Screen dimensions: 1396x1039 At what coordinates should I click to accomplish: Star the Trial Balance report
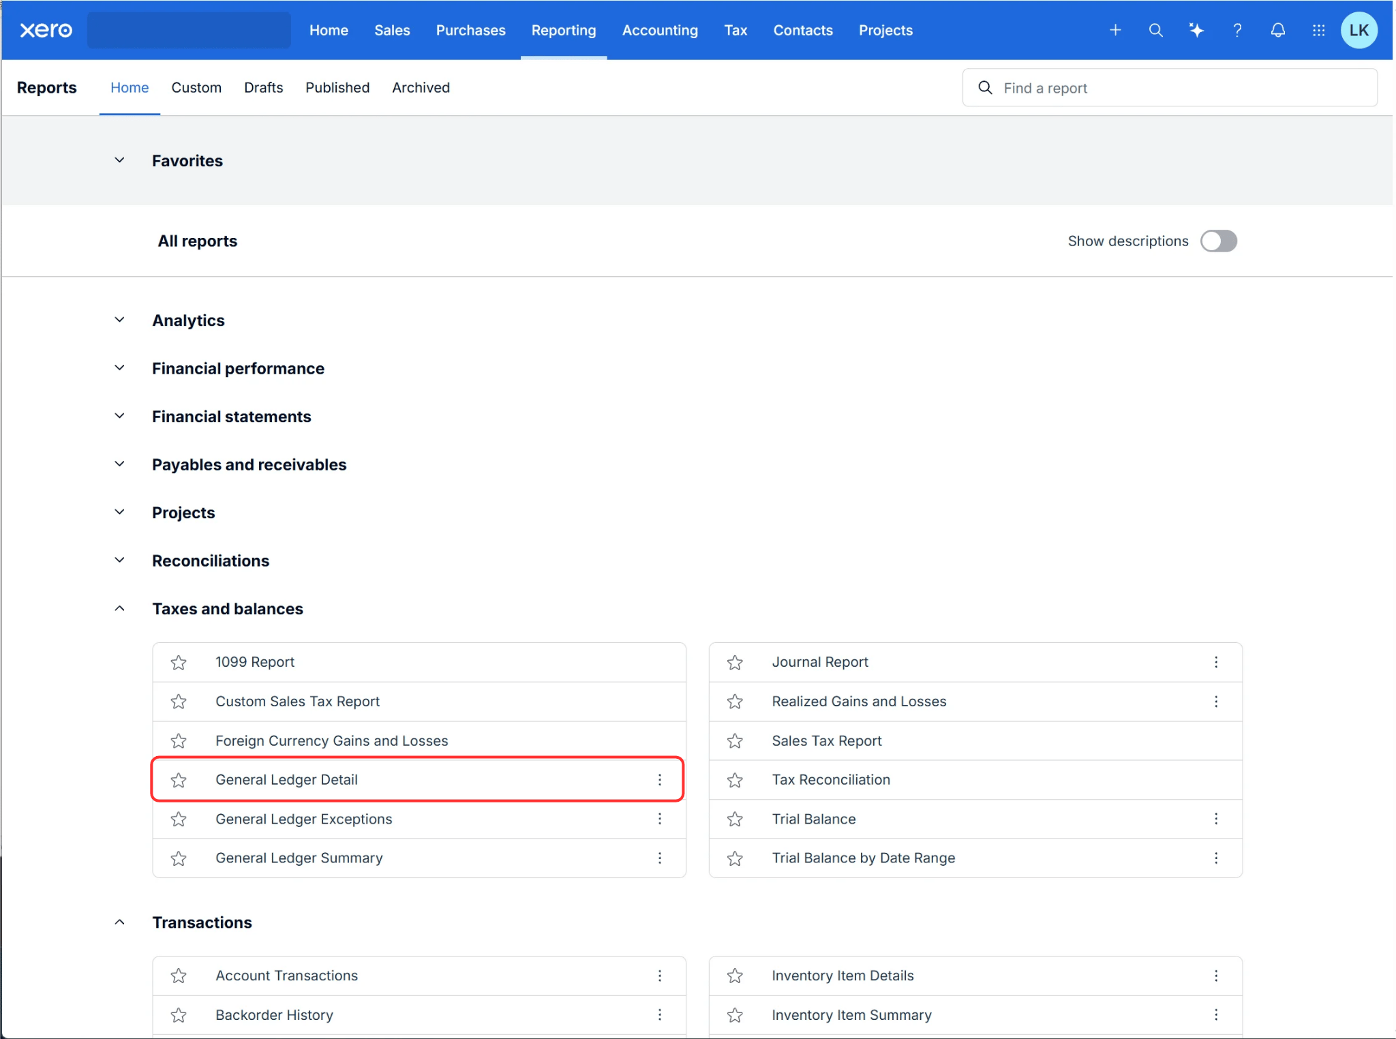tap(735, 819)
